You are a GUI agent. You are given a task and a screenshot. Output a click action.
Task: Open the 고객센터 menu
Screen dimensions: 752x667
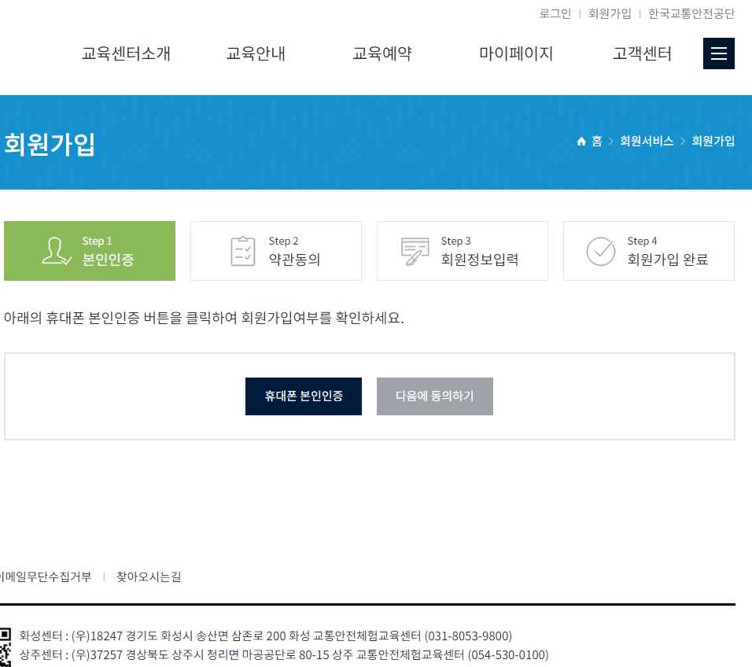click(642, 53)
